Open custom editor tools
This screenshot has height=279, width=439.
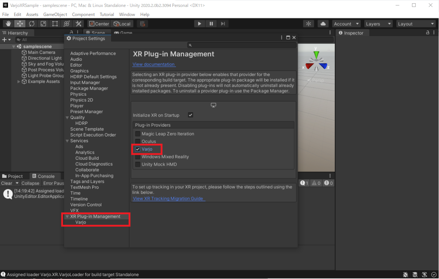[x=78, y=24]
